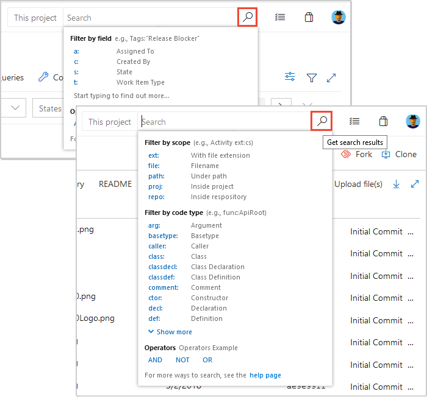The image size is (427, 397).
Task: Open ellipsis menu for first Initial Commit row
Action: [411, 233]
